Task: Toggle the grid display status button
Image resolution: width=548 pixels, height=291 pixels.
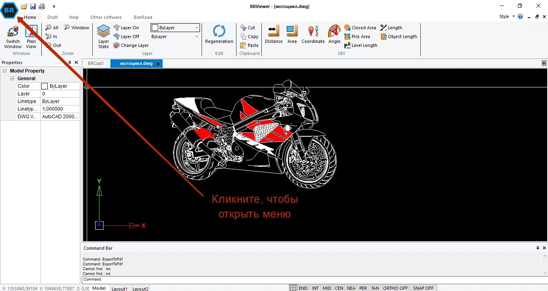Action: 293,288
